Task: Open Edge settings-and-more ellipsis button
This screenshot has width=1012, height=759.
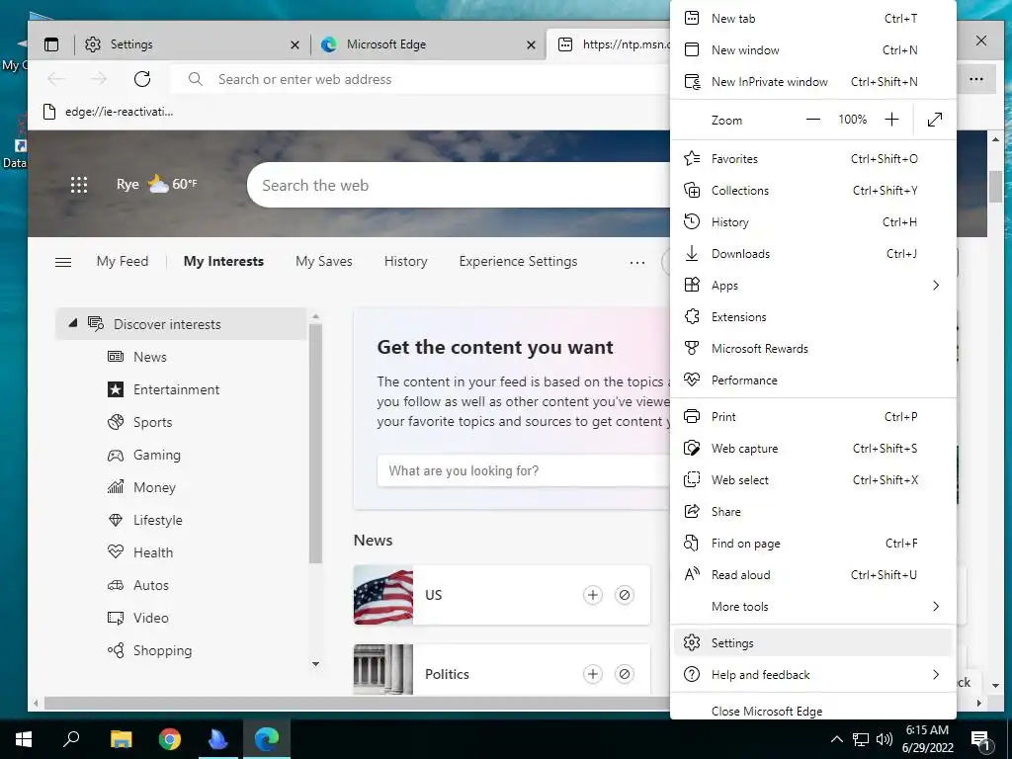Action: coord(975,79)
